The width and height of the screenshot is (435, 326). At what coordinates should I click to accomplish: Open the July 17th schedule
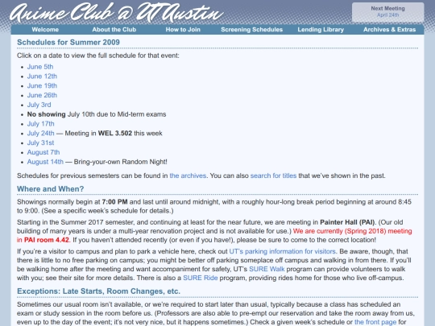(x=41, y=124)
